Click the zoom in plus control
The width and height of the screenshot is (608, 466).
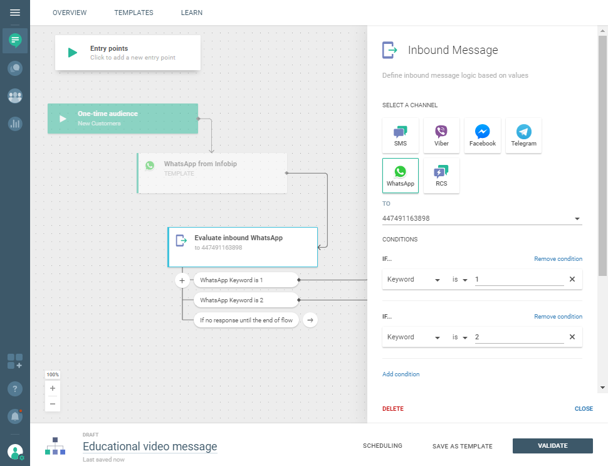click(x=53, y=388)
